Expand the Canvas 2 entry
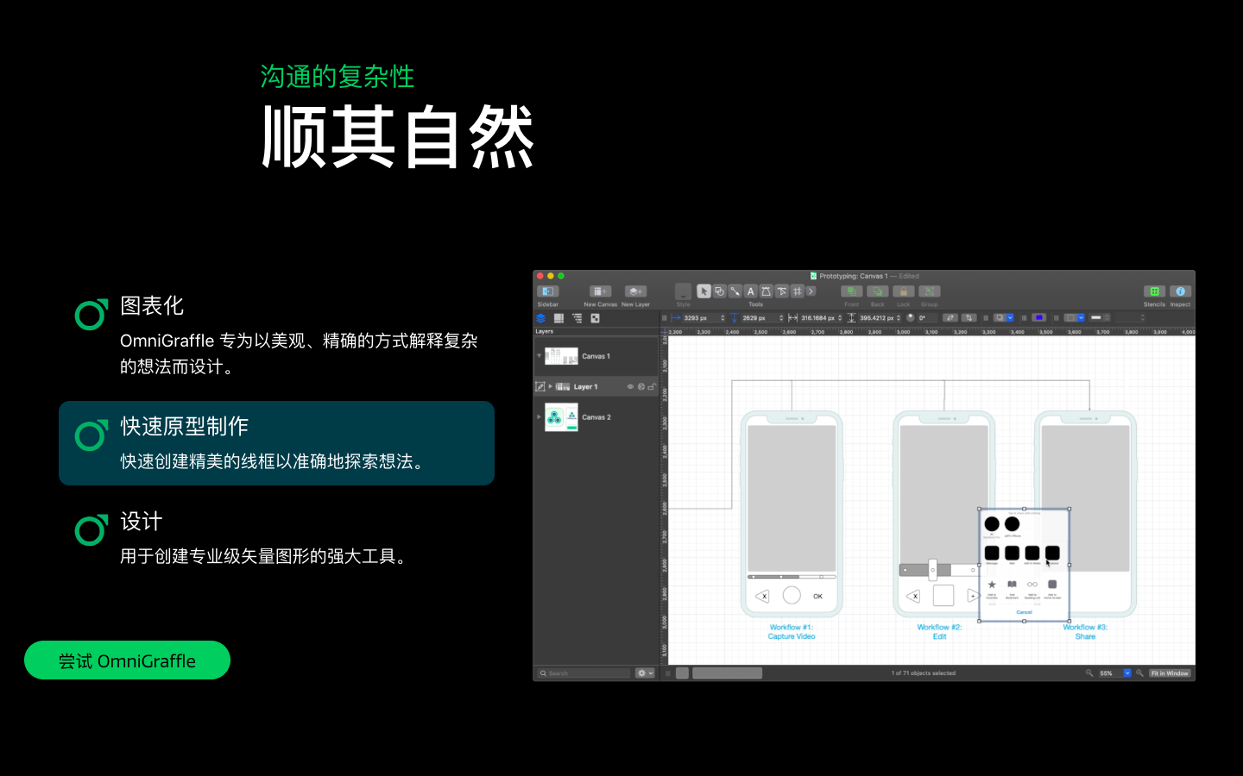1243x776 pixels. coord(539,416)
